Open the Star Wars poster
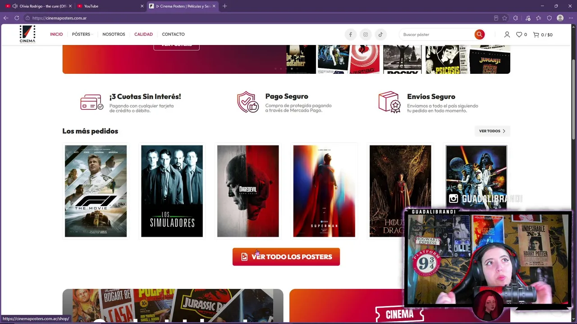 (x=476, y=176)
